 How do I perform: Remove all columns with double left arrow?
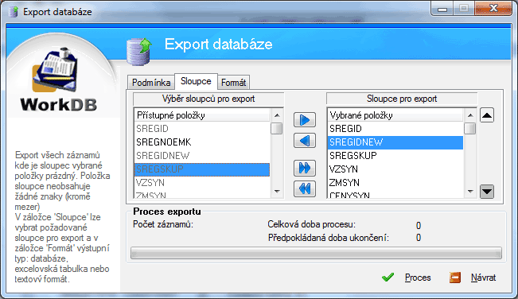[x=305, y=188]
